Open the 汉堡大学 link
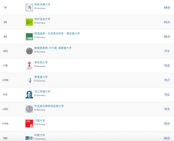Viewport: 174px width, 141px height. (40, 121)
